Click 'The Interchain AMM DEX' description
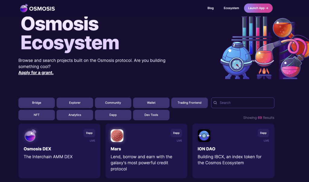The height and width of the screenshot is (182, 309). coord(48,157)
